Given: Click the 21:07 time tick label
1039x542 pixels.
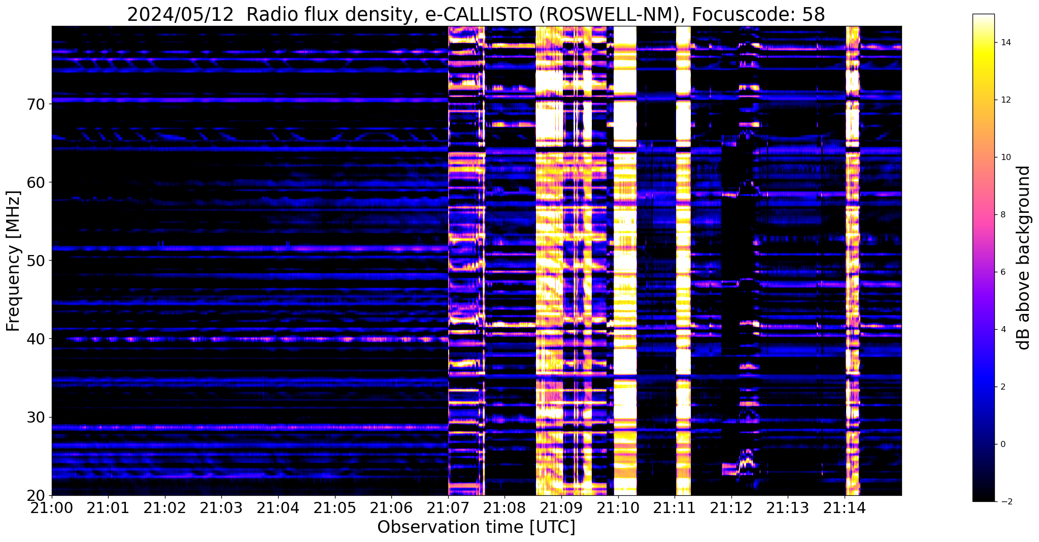Looking at the screenshot, I should click(448, 507).
